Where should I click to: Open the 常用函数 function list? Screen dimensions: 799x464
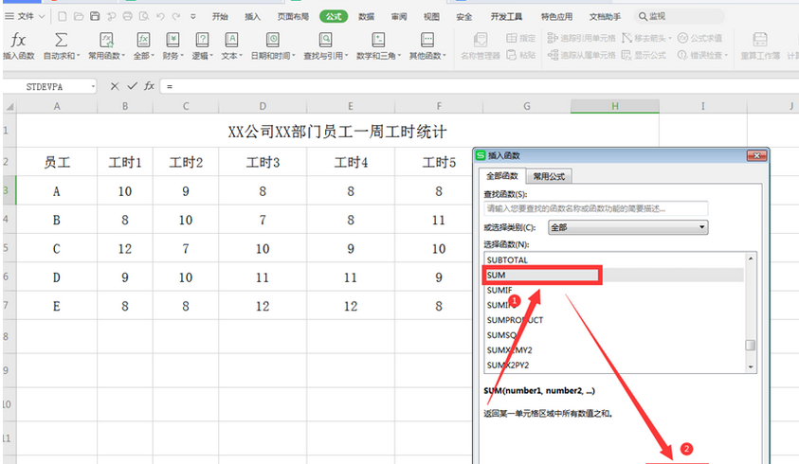[106, 45]
